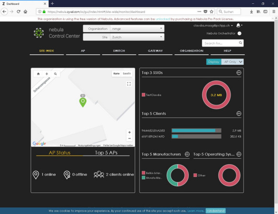
Task: Click the Nutzungsbedingungen map link
Action: tap(89, 145)
